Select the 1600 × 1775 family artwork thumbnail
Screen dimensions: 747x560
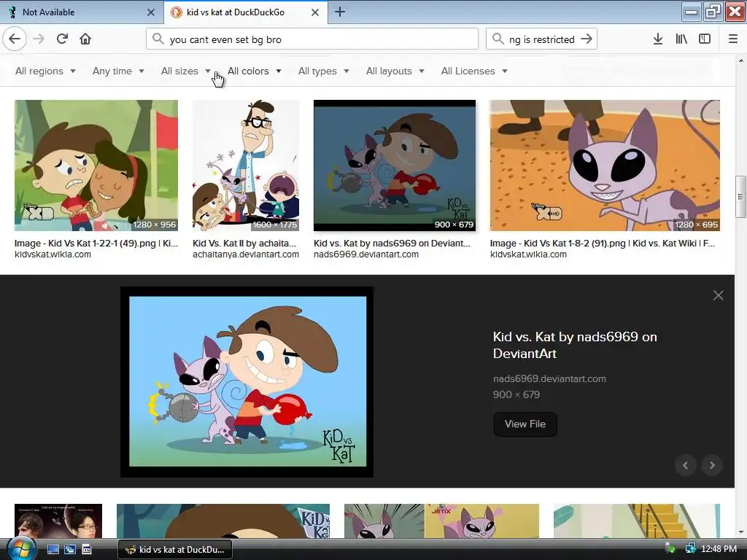246,166
